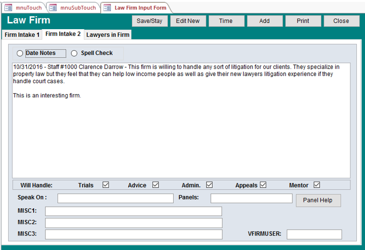The width and height of the screenshot is (365, 250).
Task: Disable the Admin. checkbox
Action: click(209, 185)
